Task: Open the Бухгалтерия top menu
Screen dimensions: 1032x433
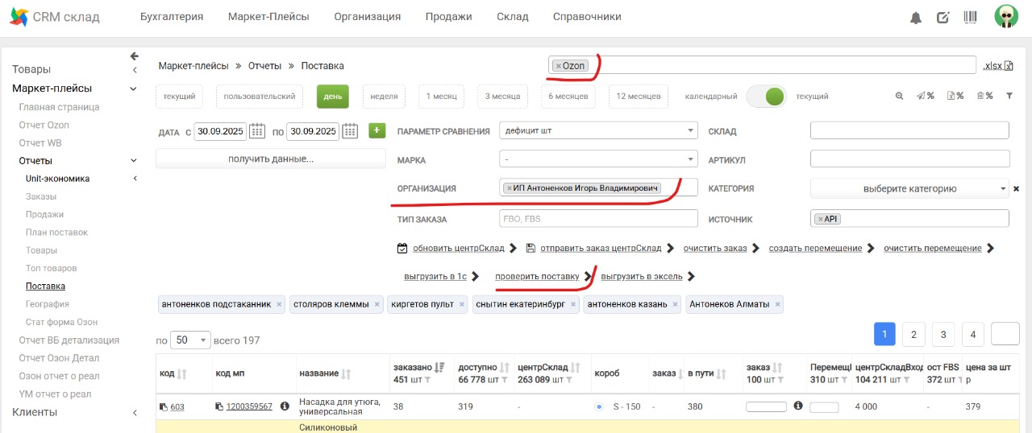Action: pyautogui.click(x=172, y=17)
